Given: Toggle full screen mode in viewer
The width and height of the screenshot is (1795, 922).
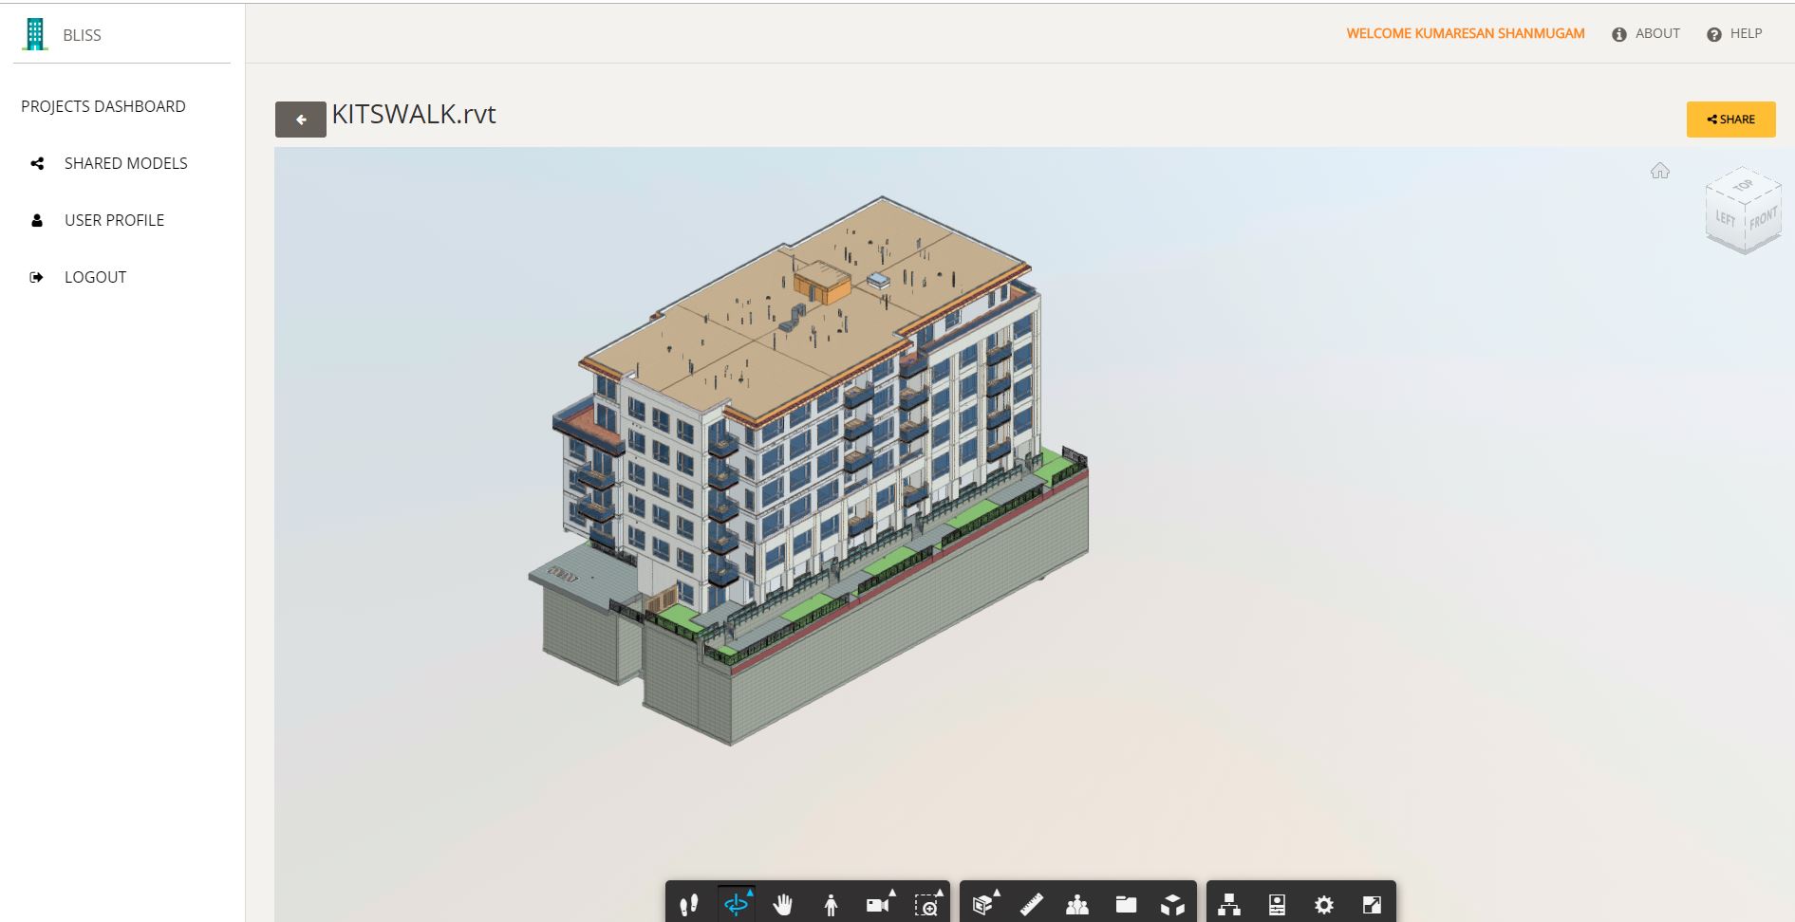Looking at the screenshot, I should coord(1372,905).
